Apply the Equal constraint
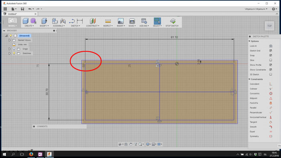This screenshot has height=158, width=281. coord(271,132)
